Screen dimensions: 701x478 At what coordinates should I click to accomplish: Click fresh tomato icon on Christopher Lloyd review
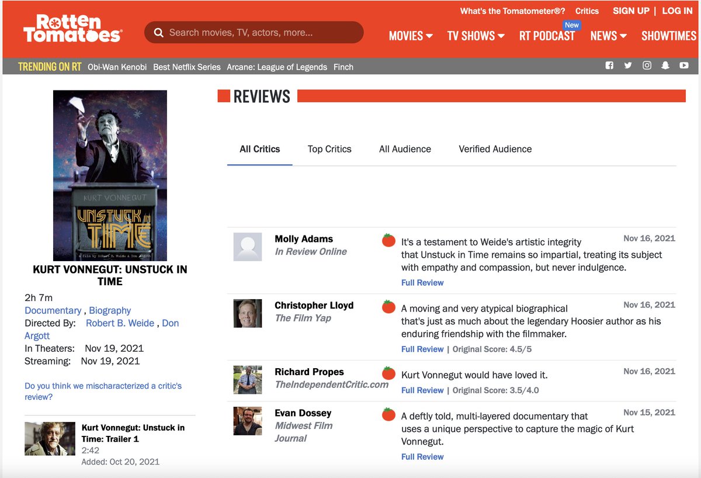tap(388, 306)
